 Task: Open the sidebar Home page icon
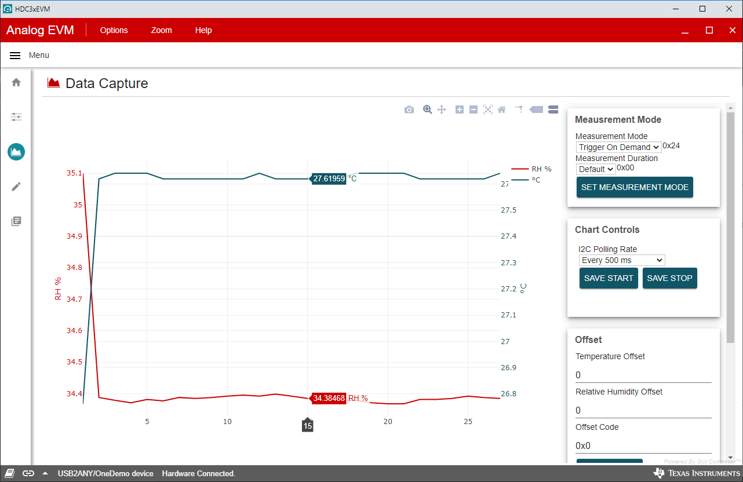16,82
